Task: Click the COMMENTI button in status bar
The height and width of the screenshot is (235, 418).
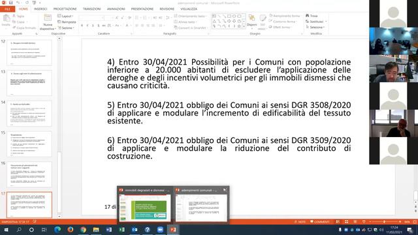Action: coord(319,222)
